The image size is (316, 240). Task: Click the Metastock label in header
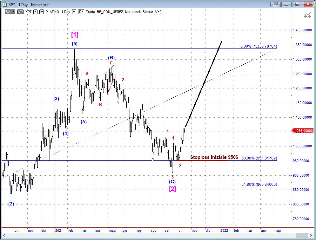point(133,12)
